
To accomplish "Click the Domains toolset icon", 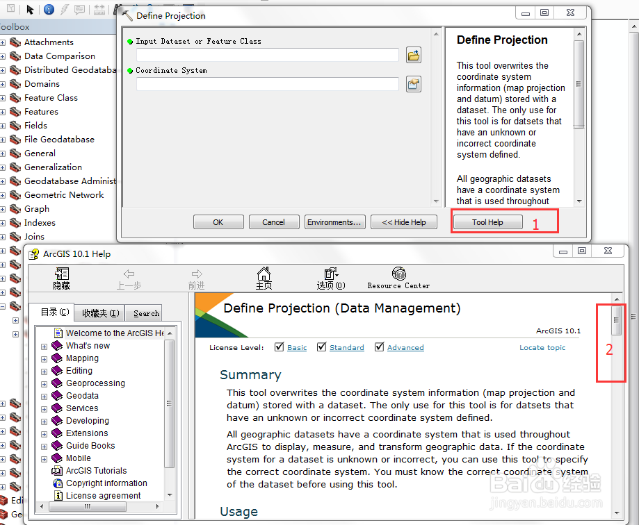I will point(15,84).
